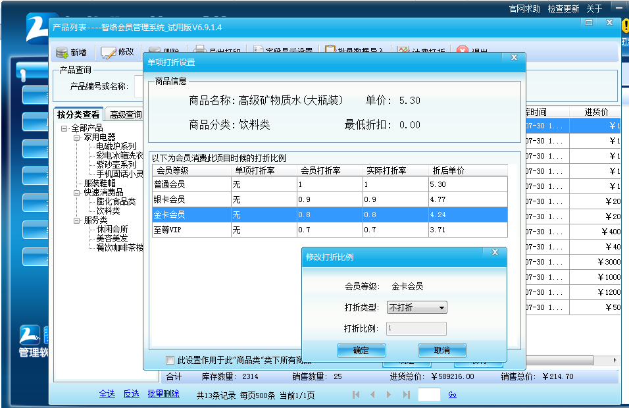Click the ￥3000 purchase price cell
629x408 pixels.
[595, 262]
